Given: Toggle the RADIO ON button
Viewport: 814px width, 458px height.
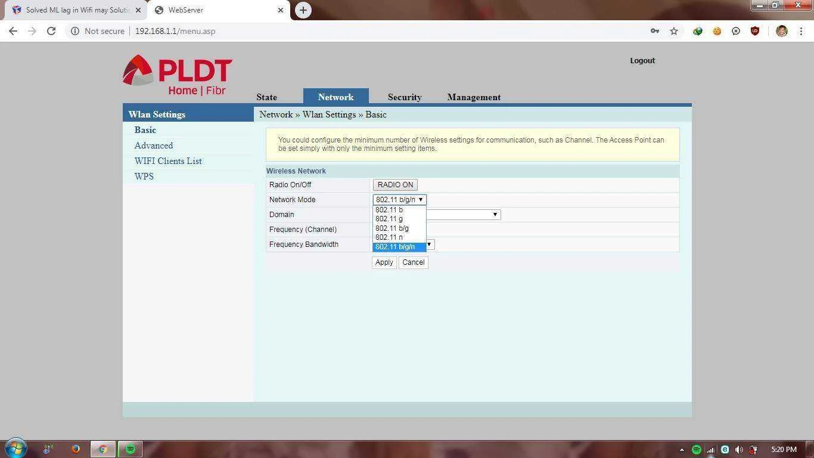Looking at the screenshot, I should click(395, 185).
